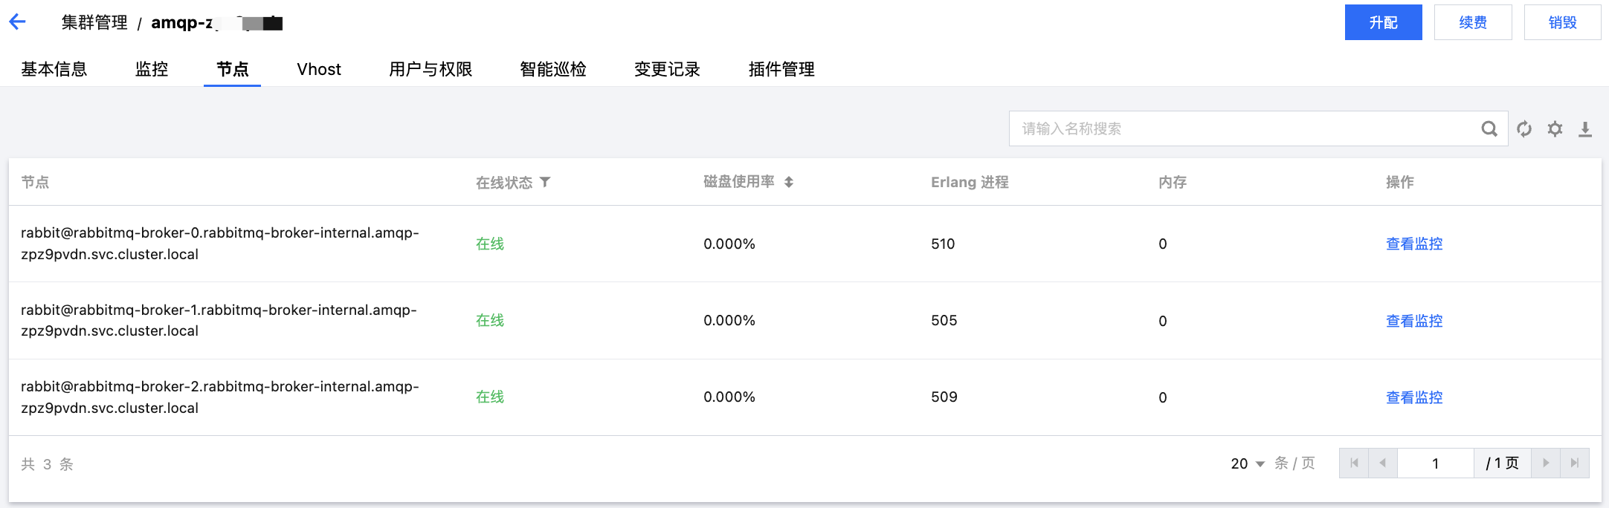Image resolution: width=1609 pixels, height=508 pixels.
Task: Switch to the 监控 tab
Action: (152, 69)
